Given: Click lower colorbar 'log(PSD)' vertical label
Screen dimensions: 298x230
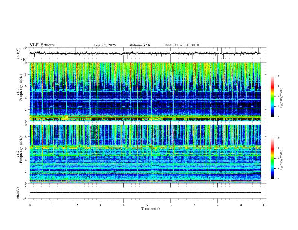Looking at the screenshot, I should click(282, 160).
